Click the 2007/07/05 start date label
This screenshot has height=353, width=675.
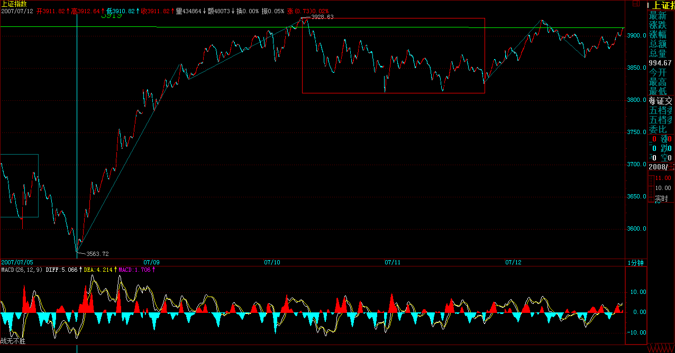coord(17,262)
